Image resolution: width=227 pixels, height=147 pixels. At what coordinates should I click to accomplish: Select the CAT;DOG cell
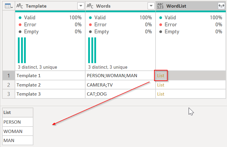120,94
